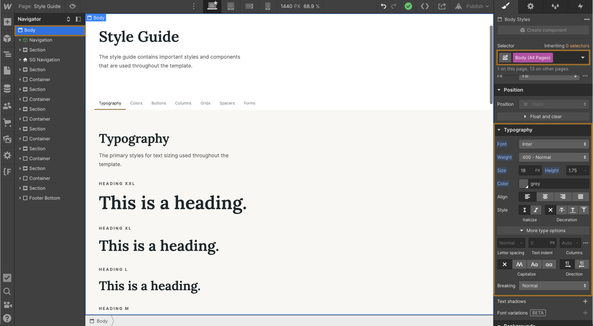Open the Ecommerce cart panel

(x=7, y=123)
